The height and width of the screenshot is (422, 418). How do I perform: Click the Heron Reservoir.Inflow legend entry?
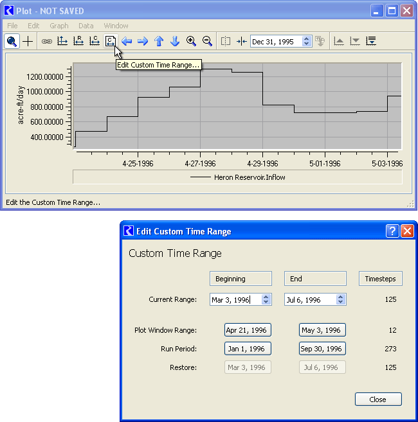click(238, 177)
